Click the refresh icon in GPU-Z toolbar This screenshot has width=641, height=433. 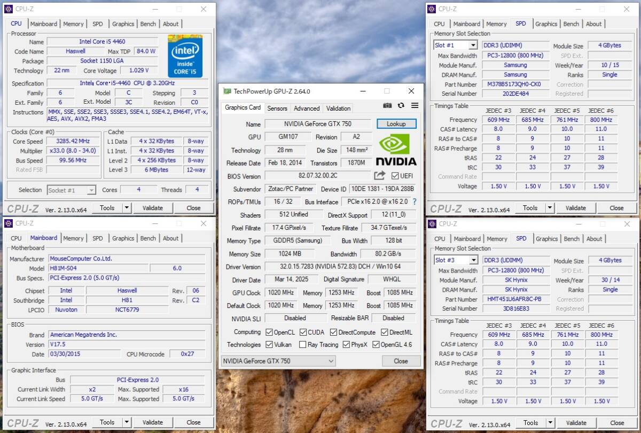point(401,106)
